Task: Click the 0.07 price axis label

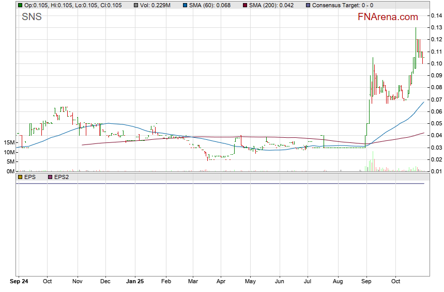Action: click(436, 100)
